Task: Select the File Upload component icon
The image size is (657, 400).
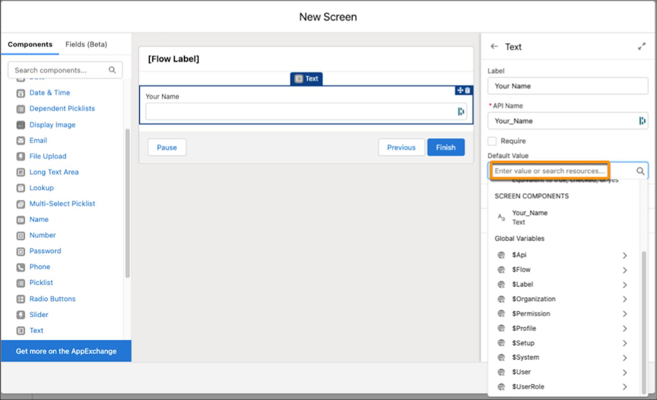Action: coord(21,156)
